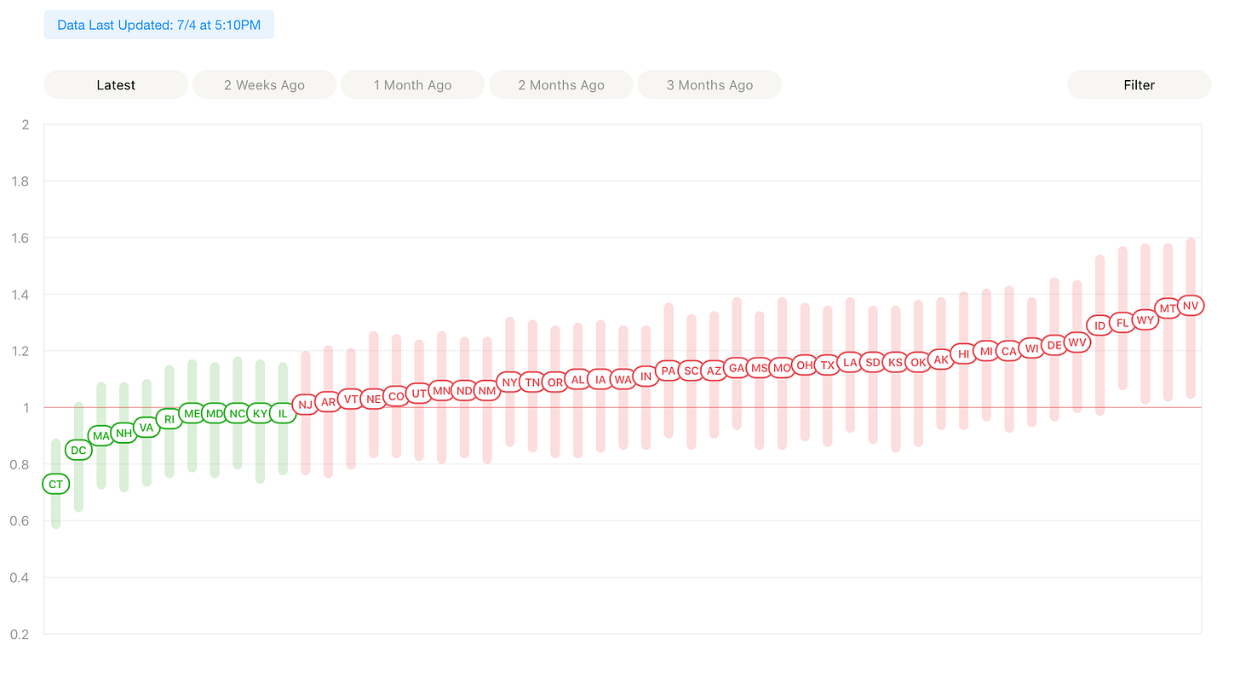Click the WV state marker
The height and width of the screenshot is (678, 1240).
click(x=1077, y=342)
